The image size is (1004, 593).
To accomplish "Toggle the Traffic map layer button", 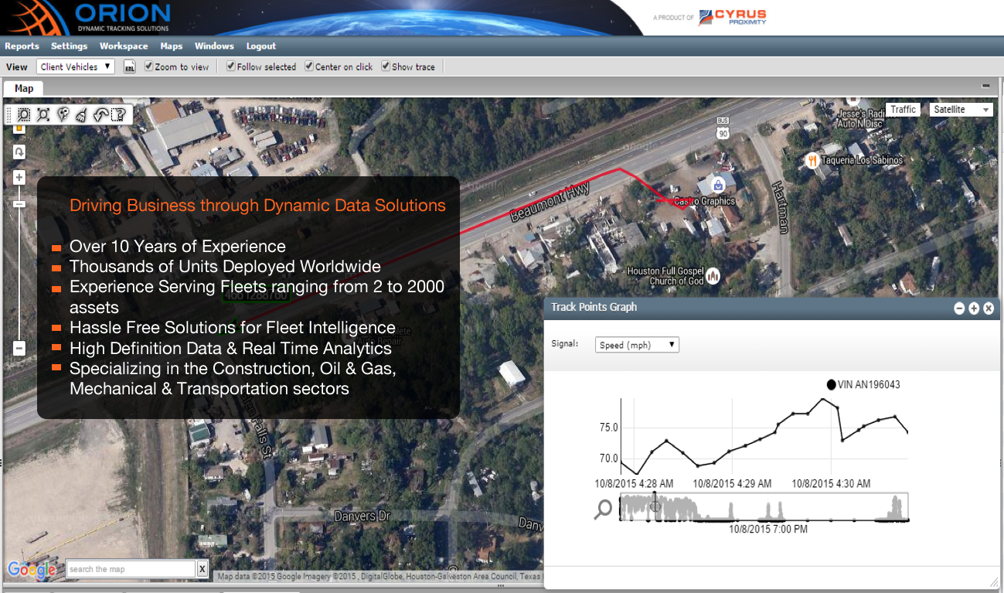I will point(903,110).
